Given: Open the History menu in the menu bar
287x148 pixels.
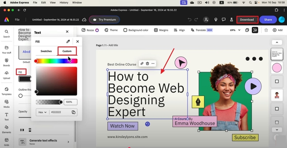Looking at the screenshot, I should point(64,2).
